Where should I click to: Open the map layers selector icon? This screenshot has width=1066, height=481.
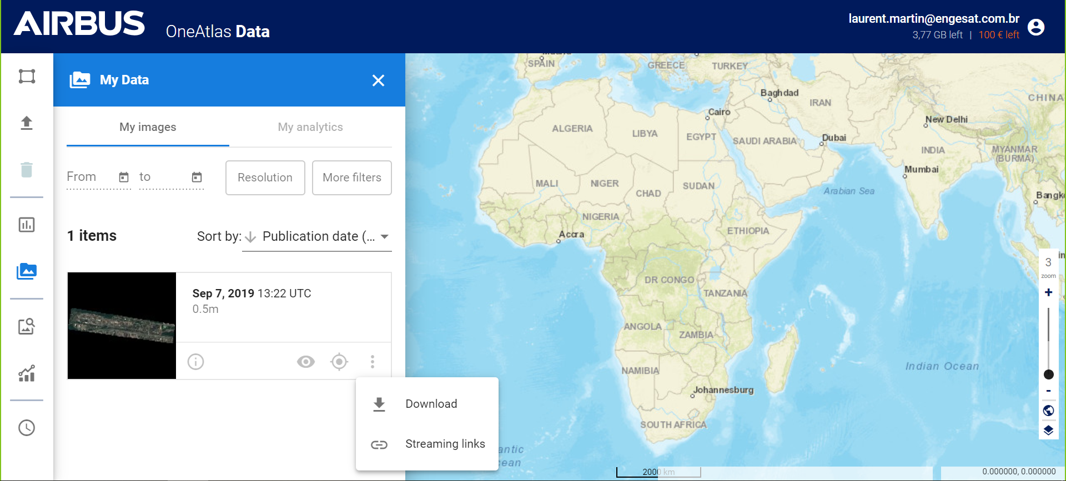pos(1048,431)
